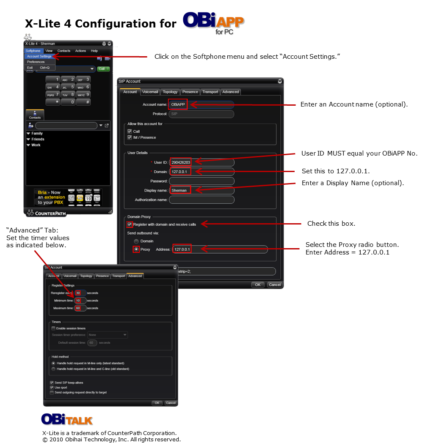This screenshot has width=425, height=446.
Task: Open the View menu in X-Lite
Action: (49, 51)
